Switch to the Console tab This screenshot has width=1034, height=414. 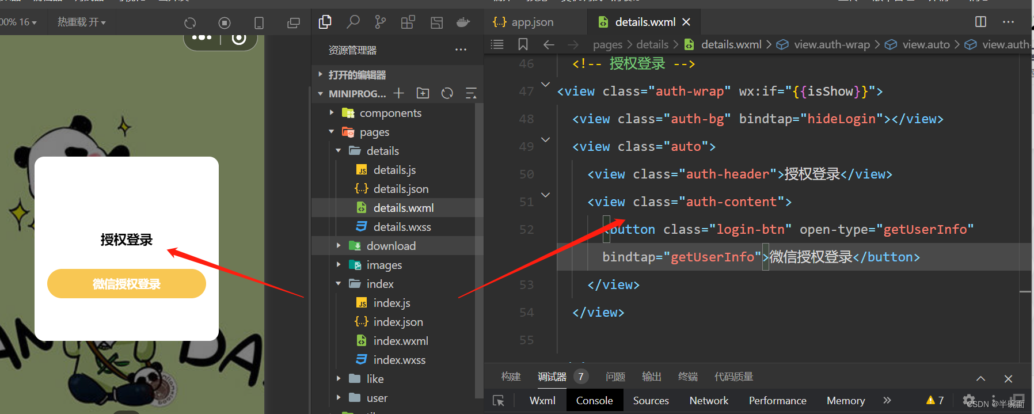click(x=595, y=400)
